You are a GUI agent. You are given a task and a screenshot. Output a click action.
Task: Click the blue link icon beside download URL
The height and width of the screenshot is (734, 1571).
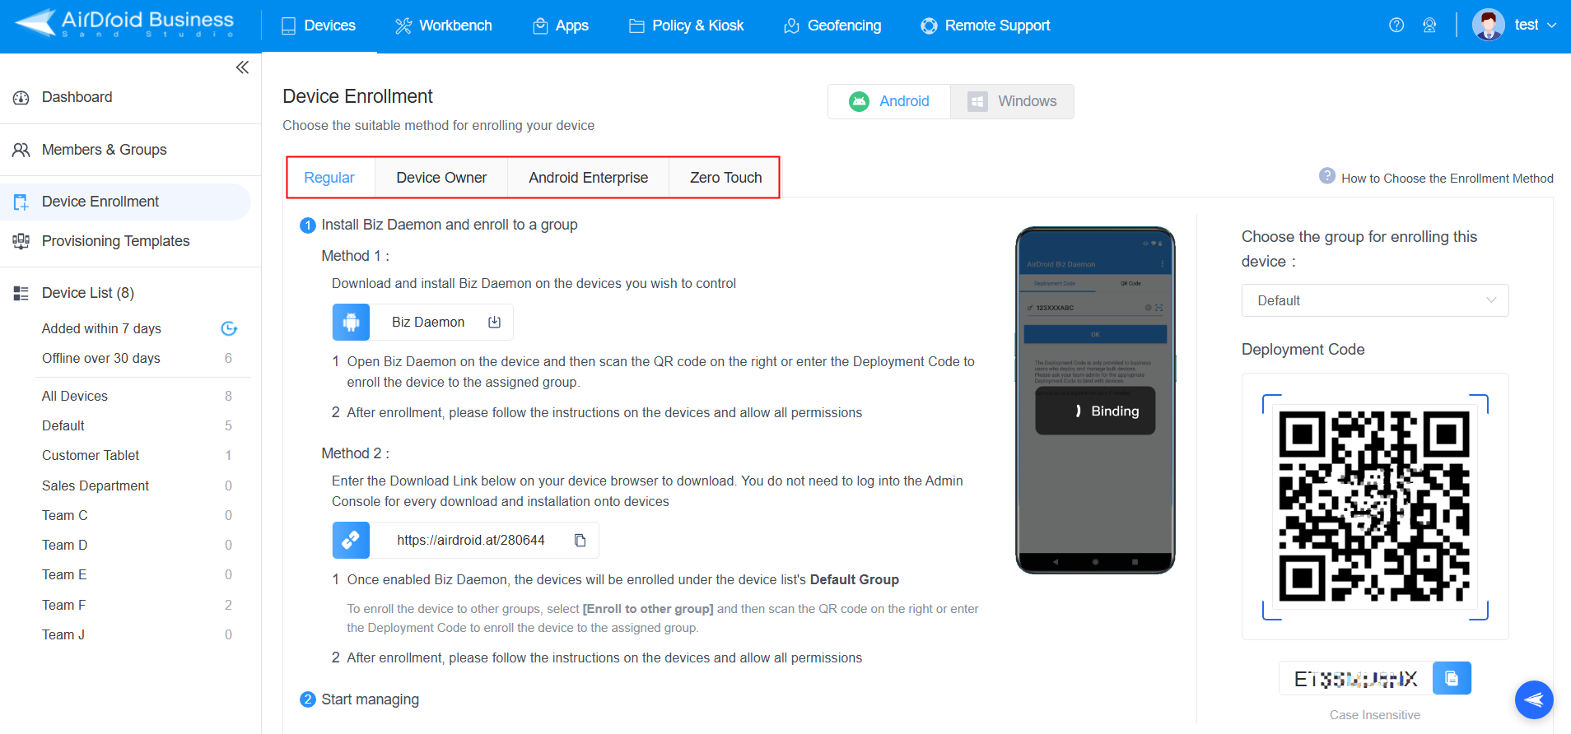click(x=351, y=540)
